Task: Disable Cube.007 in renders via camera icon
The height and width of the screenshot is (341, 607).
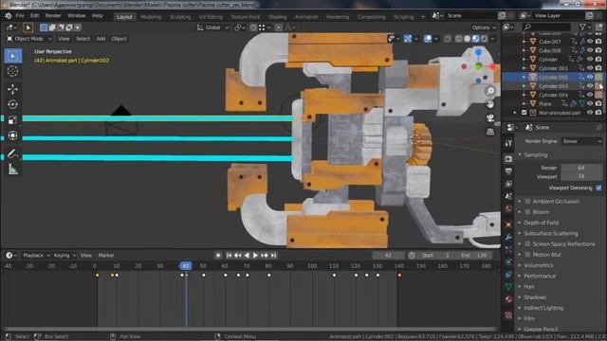Action: click(x=598, y=42)
